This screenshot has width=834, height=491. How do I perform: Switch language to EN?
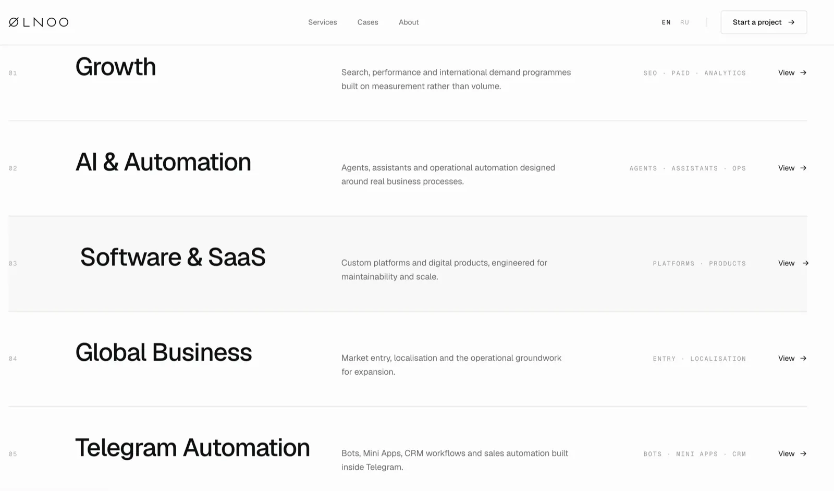tap(666, 22)
